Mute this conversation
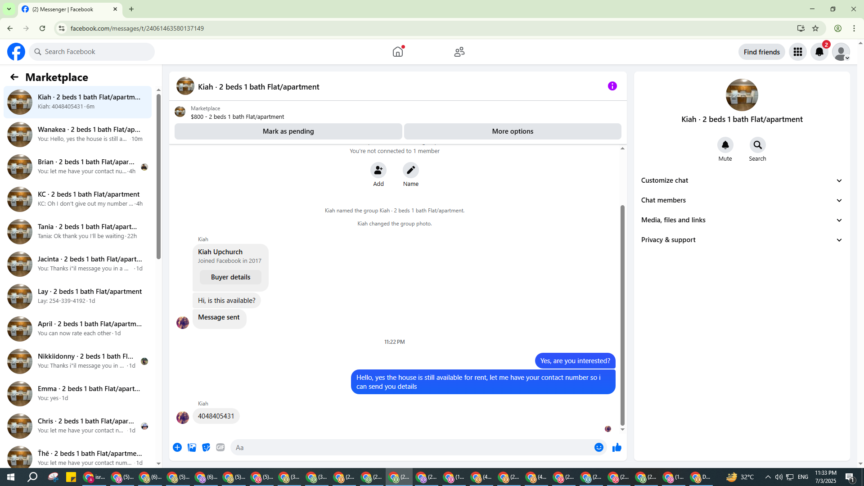The image size is (864, 486). [725, 145]
